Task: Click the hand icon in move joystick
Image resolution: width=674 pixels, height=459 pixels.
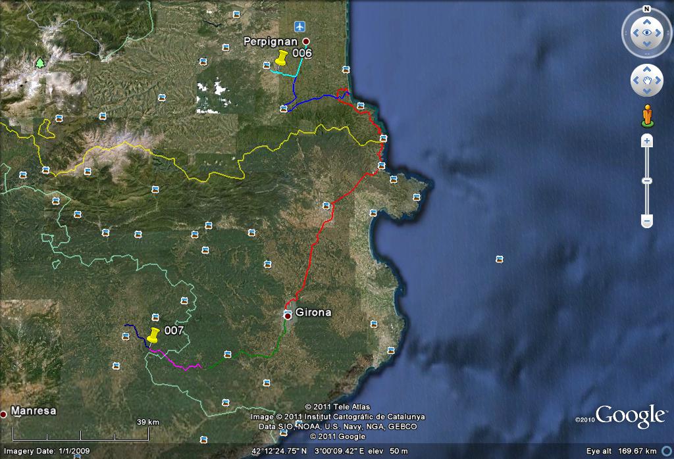Action: click(647, 80)
